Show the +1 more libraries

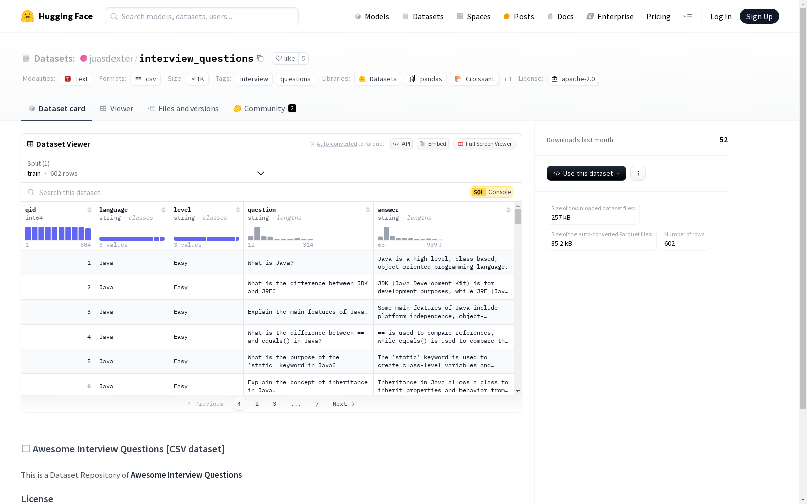point(508,79)
